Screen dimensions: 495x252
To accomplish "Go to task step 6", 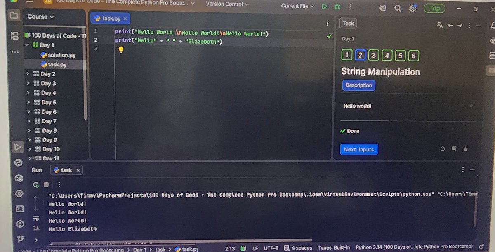I will click(413, 56).
